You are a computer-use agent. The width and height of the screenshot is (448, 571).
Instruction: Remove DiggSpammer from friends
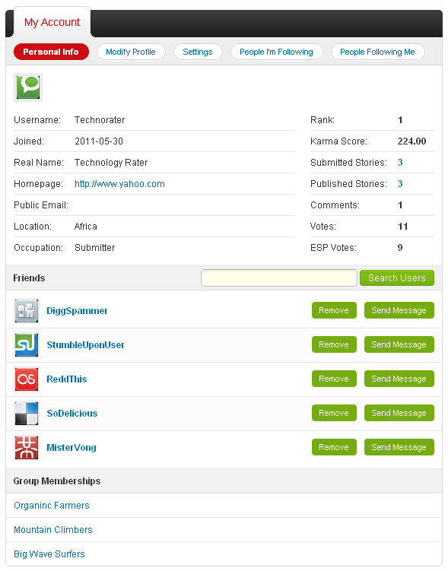click(x=334, y=310)
